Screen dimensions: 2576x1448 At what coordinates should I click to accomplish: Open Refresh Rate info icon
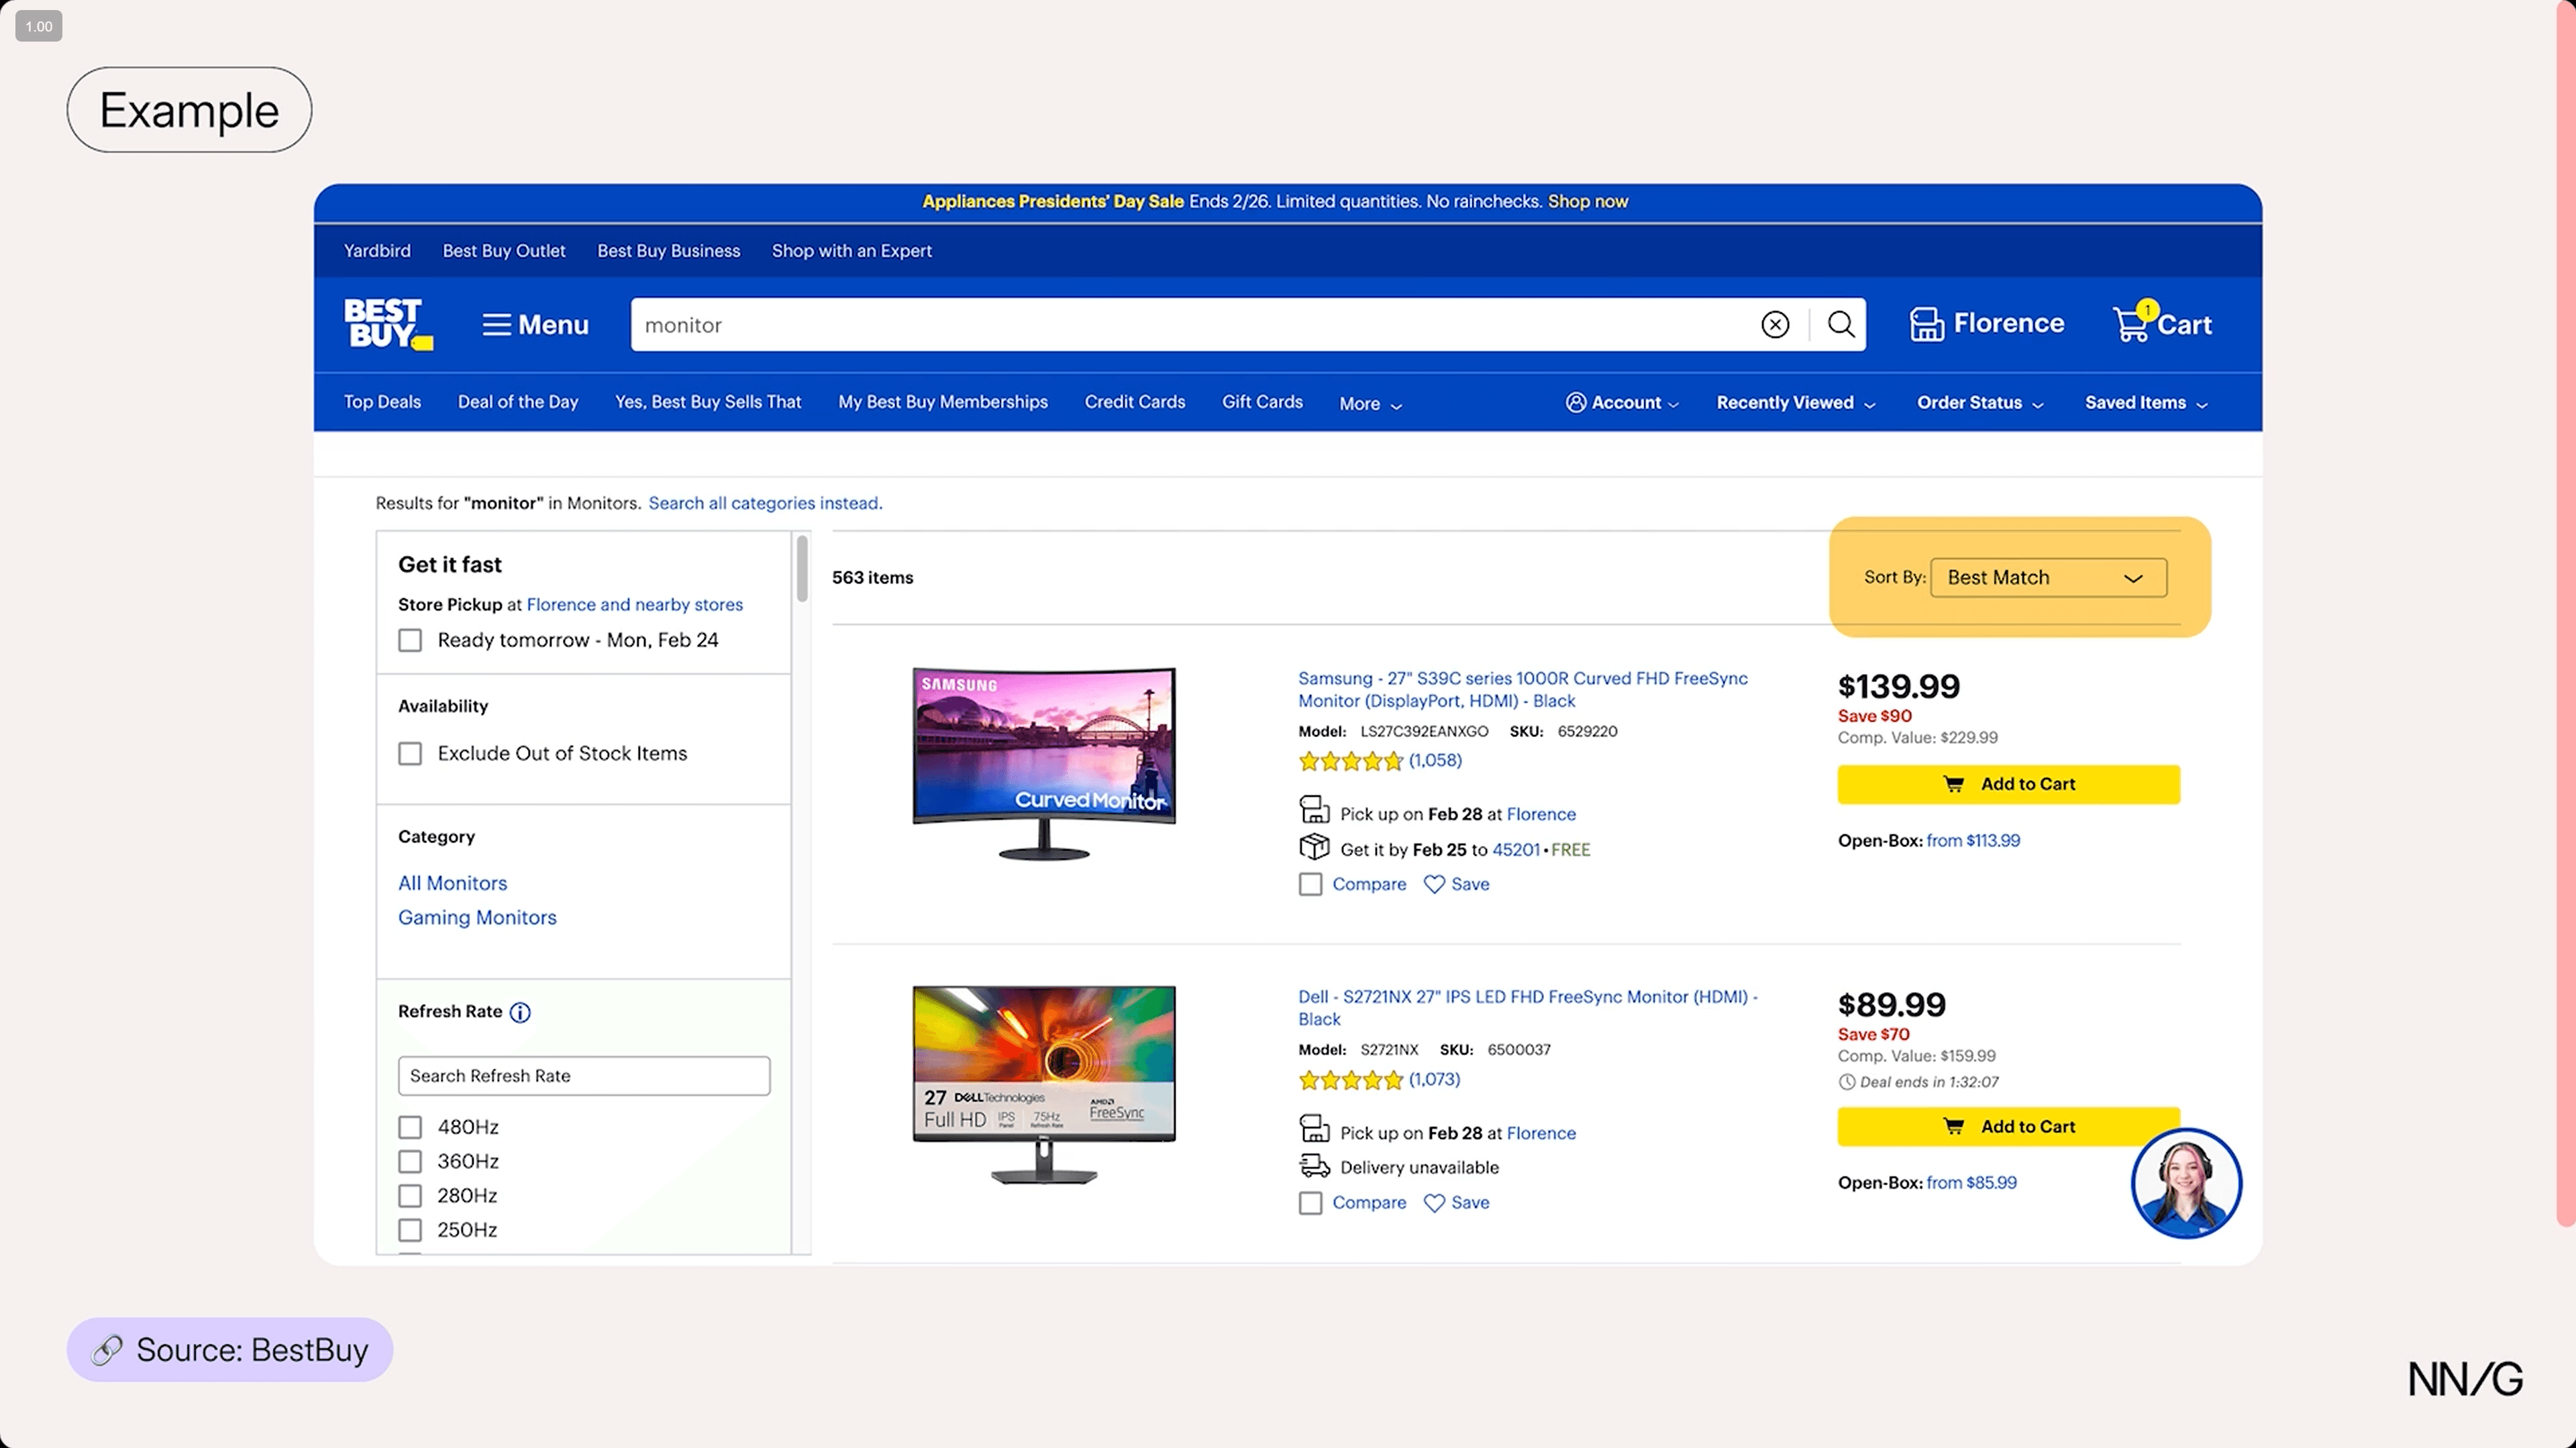point(520,1012)
